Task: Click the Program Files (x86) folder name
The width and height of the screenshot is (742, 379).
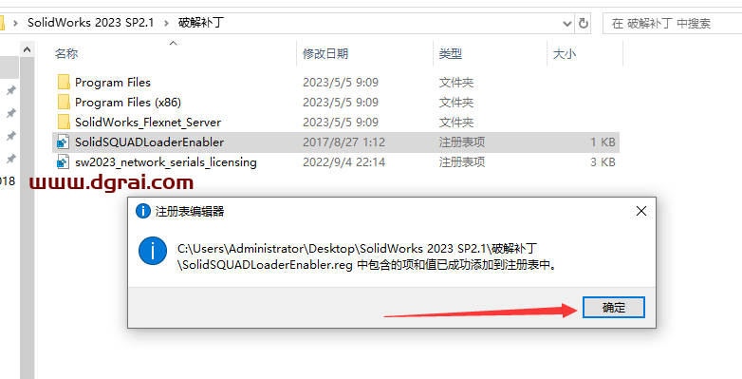Action: coord(128,103)
